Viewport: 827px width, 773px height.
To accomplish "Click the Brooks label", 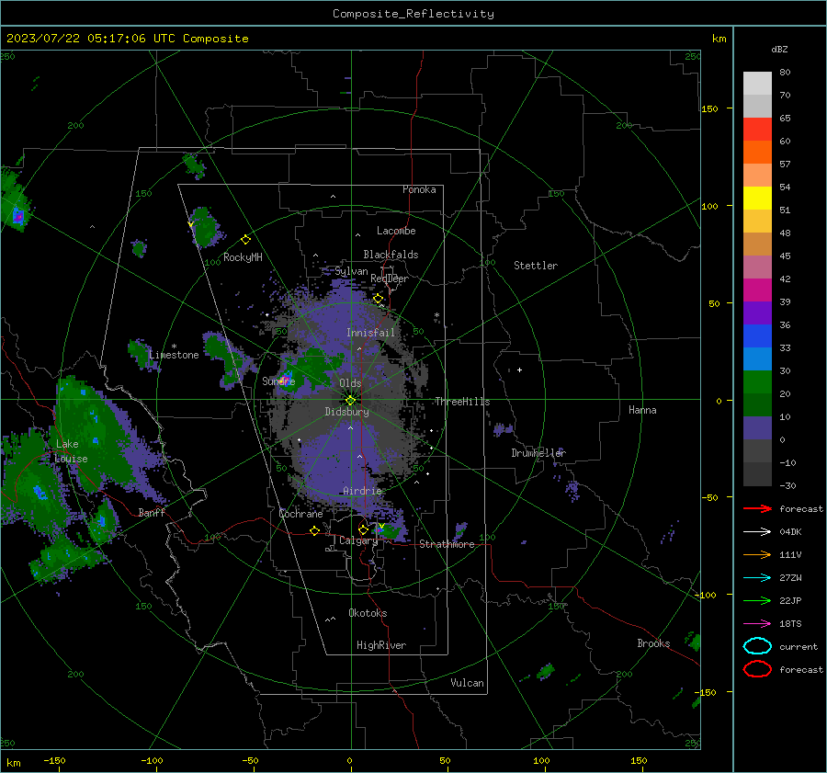I will click(653, 643).
